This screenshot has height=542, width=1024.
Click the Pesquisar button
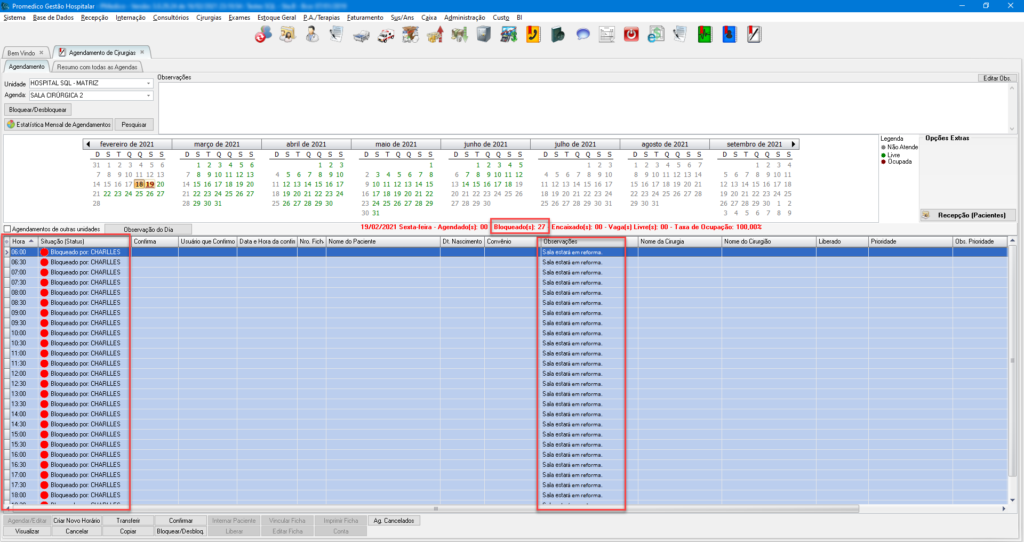134,125
